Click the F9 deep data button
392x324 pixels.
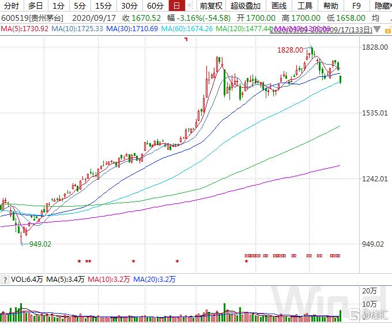point(356,6)
